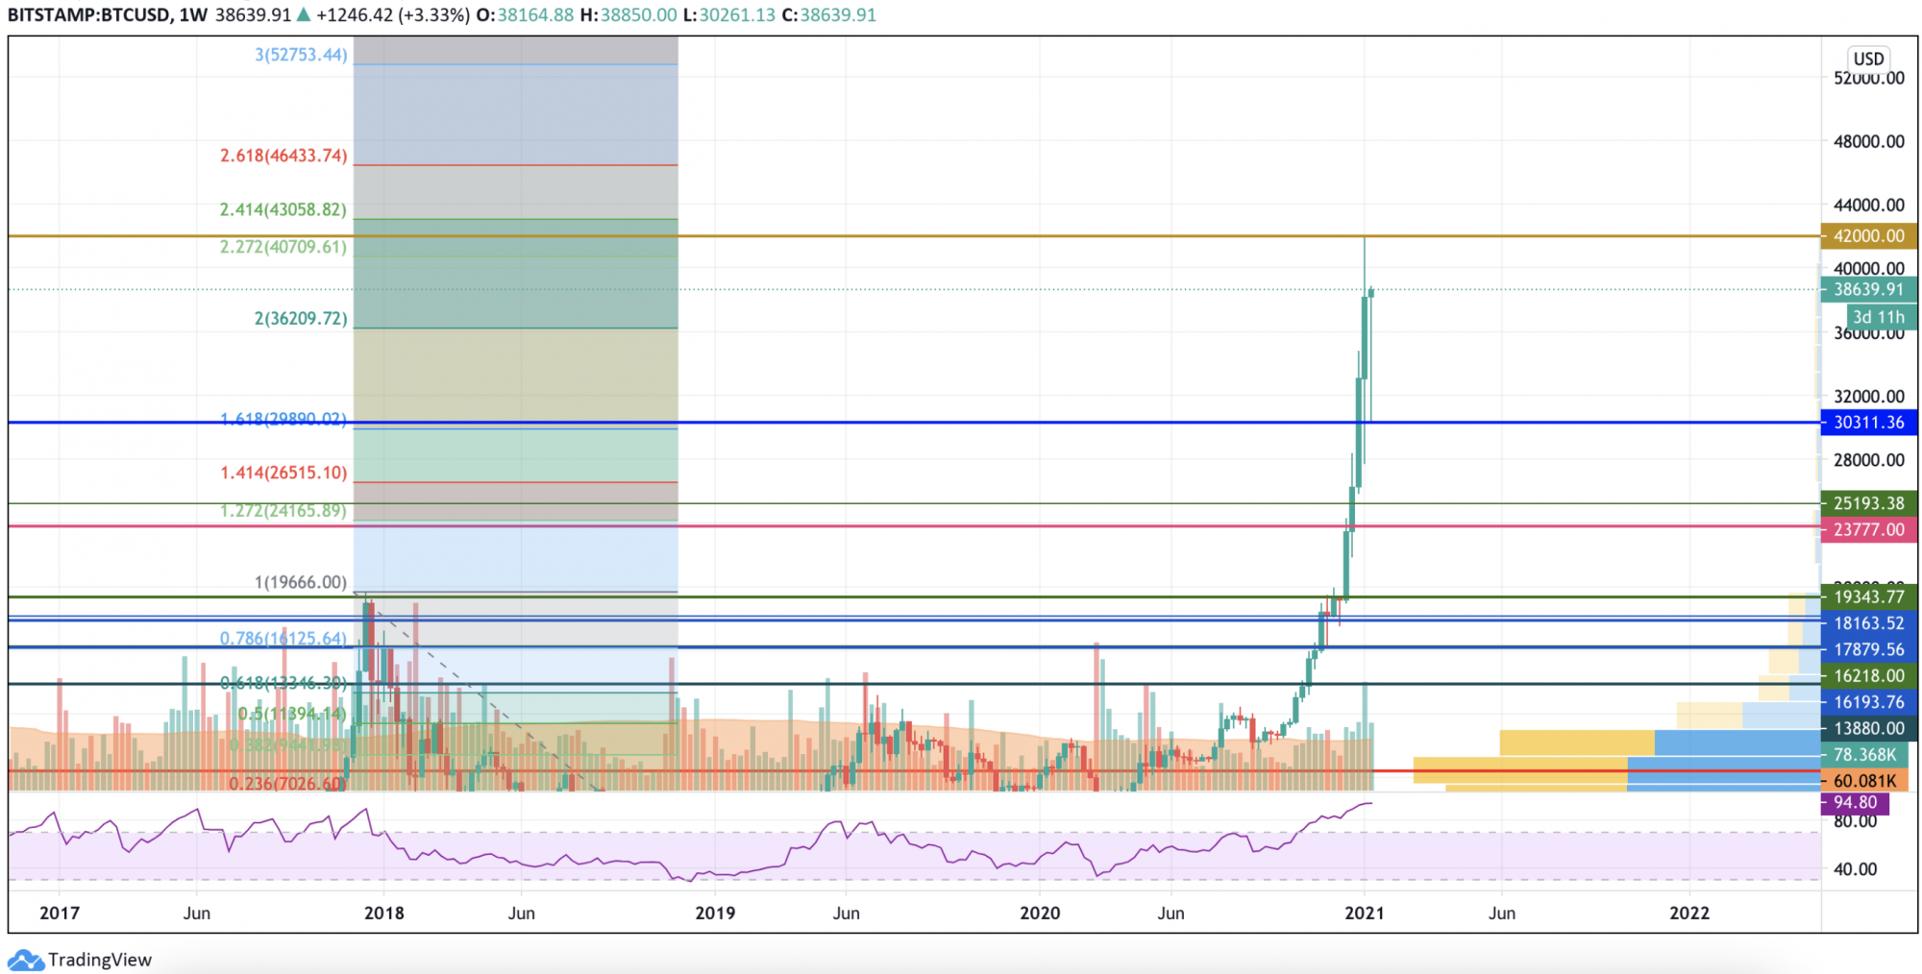This screenshot has height=974, width=1922.
Task: Toggle visibility of the 1.618(29890.02) level
Action: (282, 420)
